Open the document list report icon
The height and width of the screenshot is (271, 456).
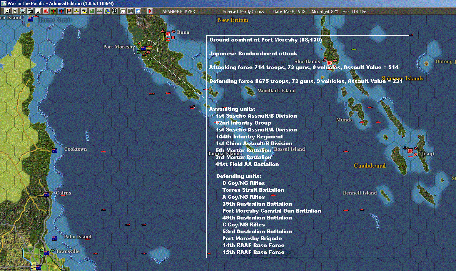pyautogui.click(x=15, y=11)
